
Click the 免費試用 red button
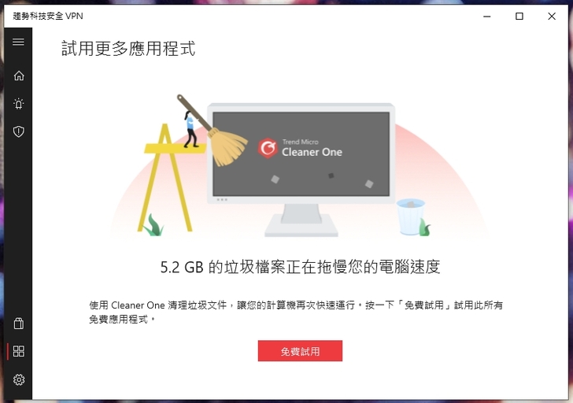point(300,351)
